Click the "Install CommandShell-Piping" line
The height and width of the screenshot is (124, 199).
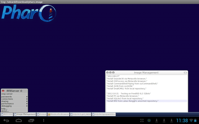tap(132, 84)
